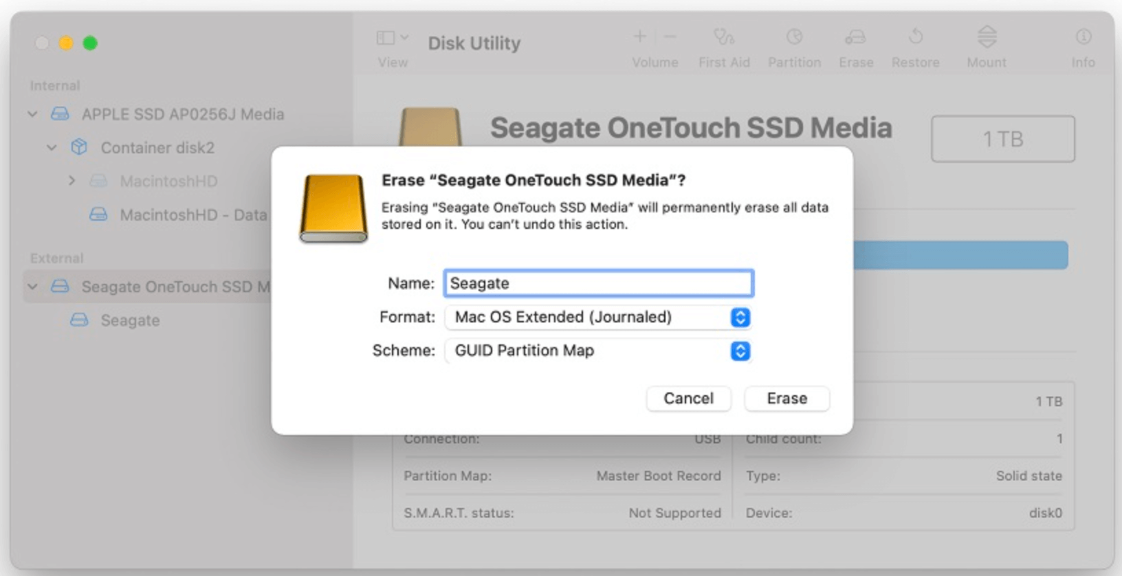Open the Format dropdown Mac OS Extended

[x=597, y=317]
